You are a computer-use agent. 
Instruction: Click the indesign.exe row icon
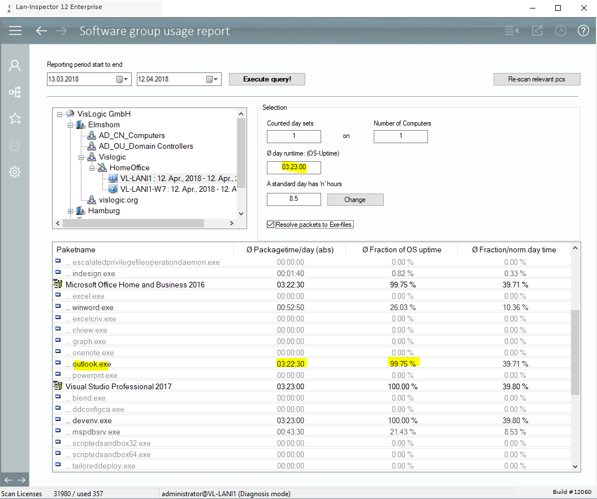58,272
